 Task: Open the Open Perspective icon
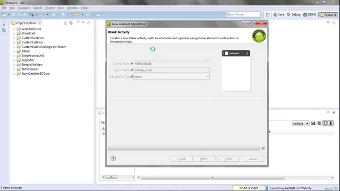268,15
